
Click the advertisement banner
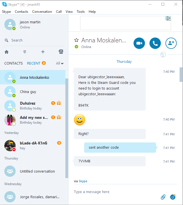pos(126,23)
